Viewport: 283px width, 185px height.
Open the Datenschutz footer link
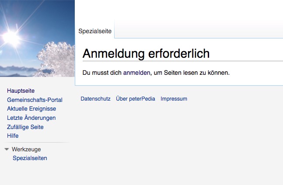click(x=95, y=99)
